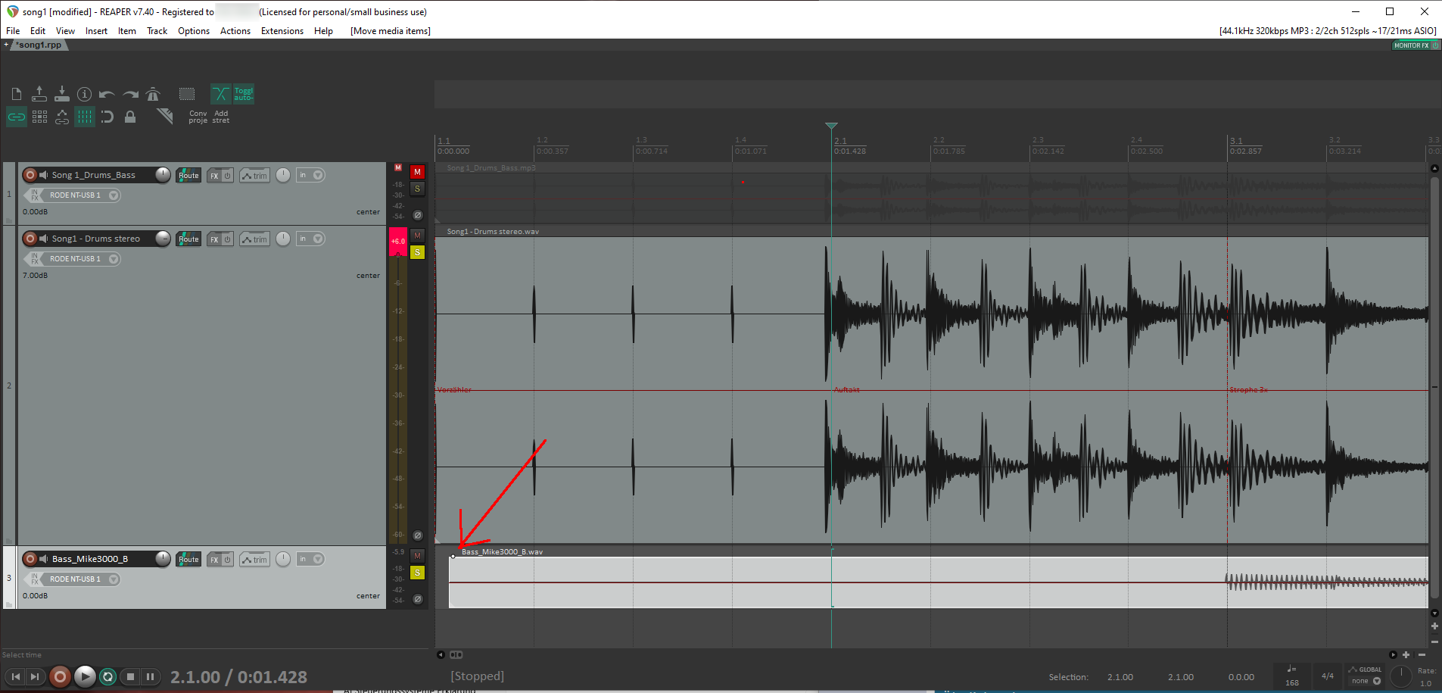Open 'in' dropdown on Song1 - Drums stereo
The height and width of the screenshot is (693, 1442).
(x=310, y=239)
